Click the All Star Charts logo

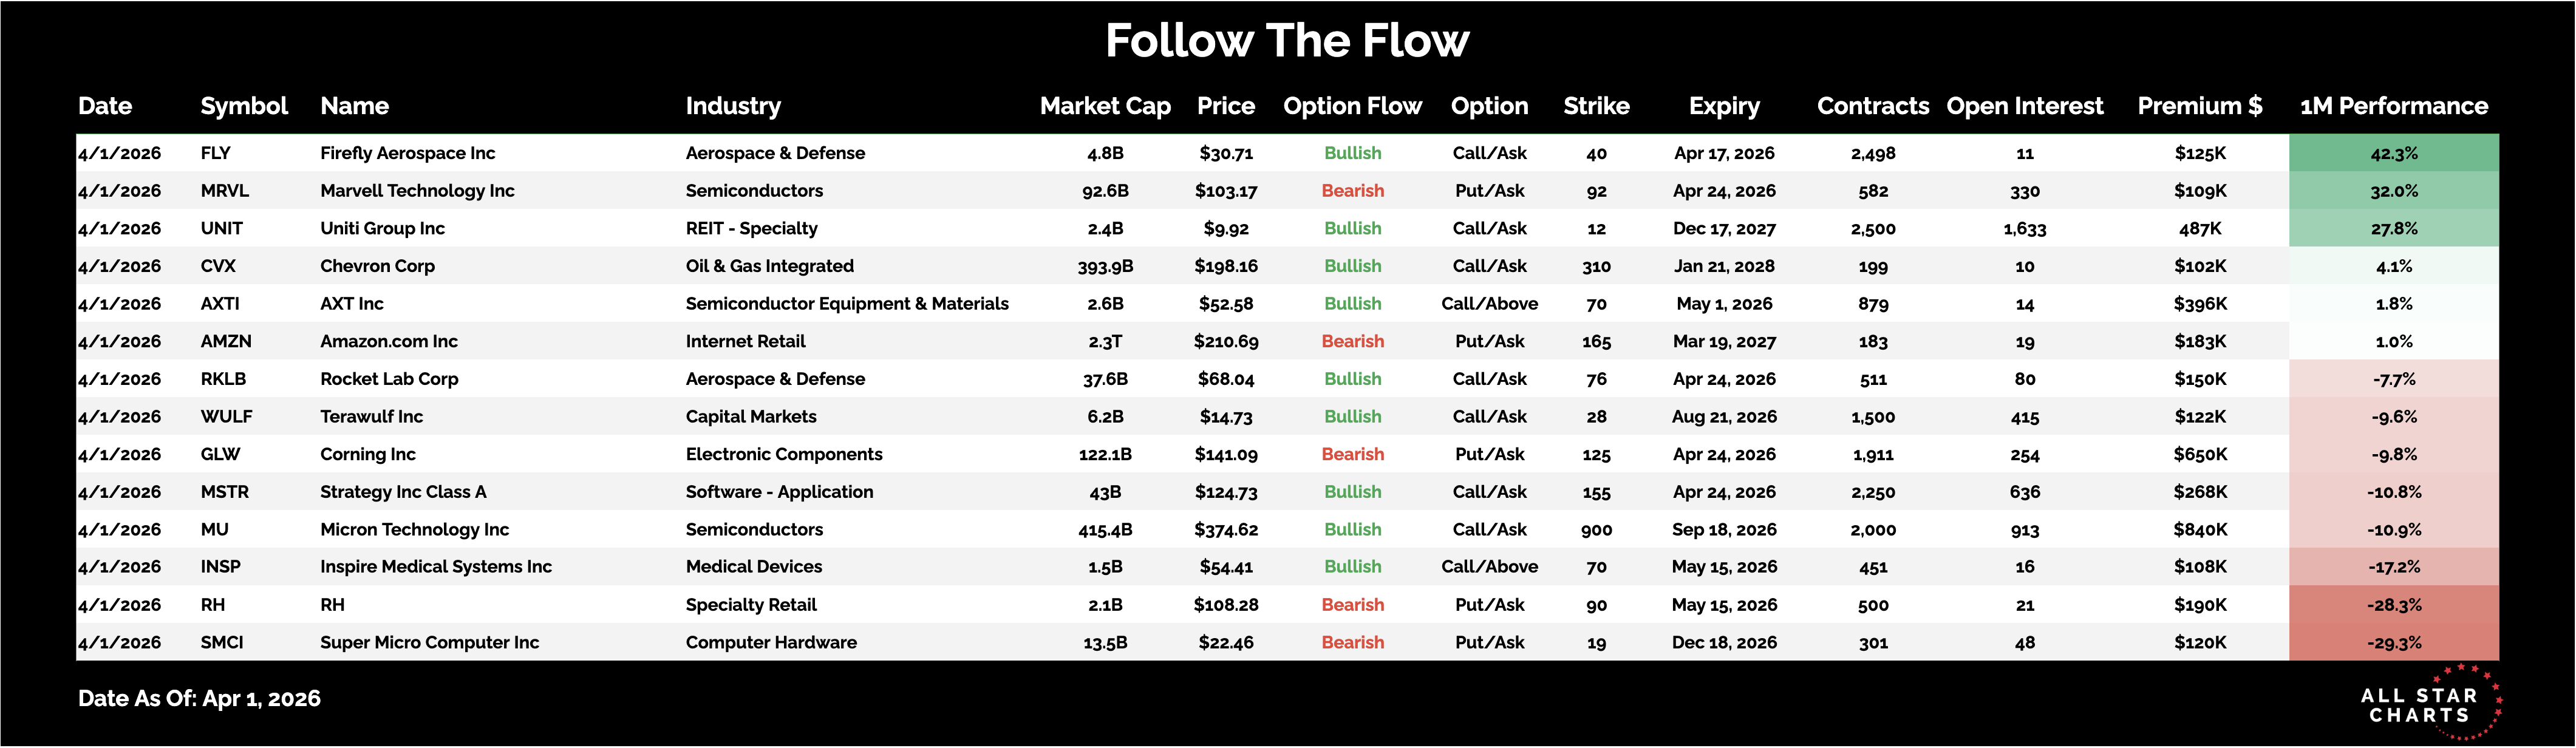pyautogui.click(x=2428, y=704)
